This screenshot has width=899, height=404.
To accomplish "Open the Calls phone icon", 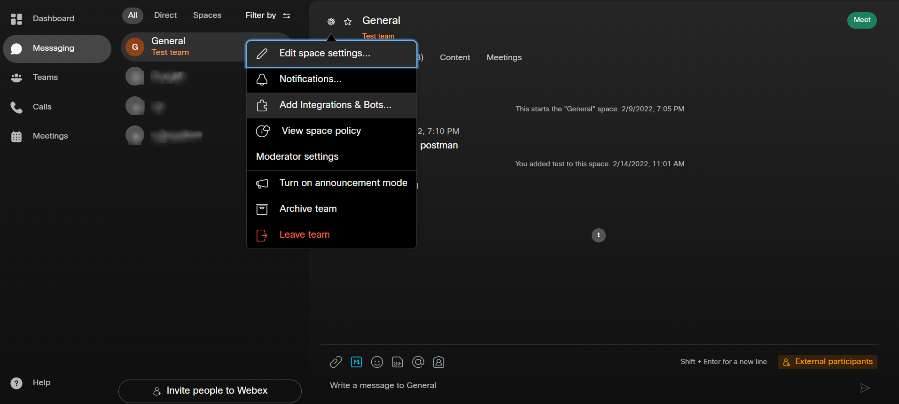I will (16, 107).
